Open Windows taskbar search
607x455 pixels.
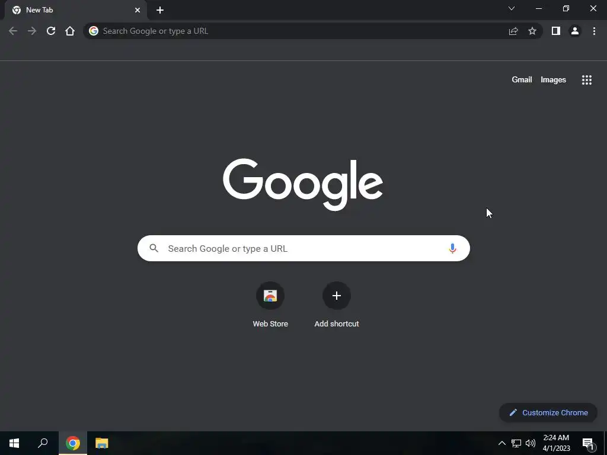point(43,443)
